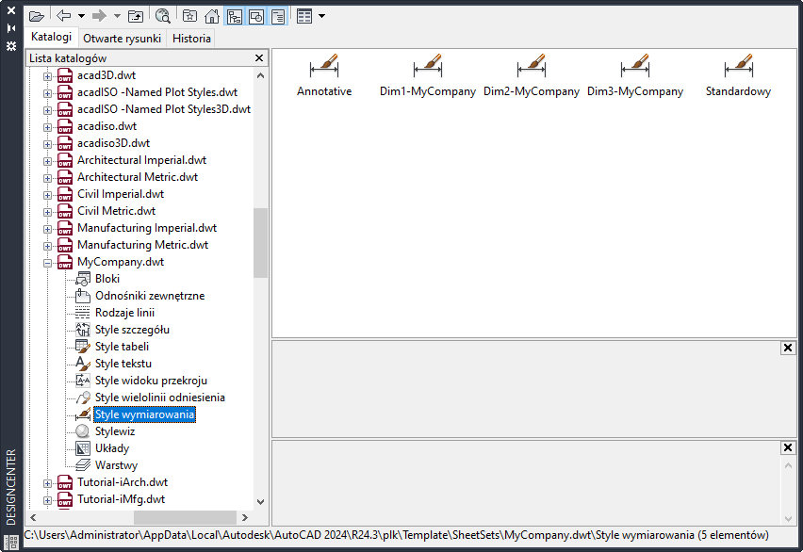Click the tree scroll down arrow

260,502
